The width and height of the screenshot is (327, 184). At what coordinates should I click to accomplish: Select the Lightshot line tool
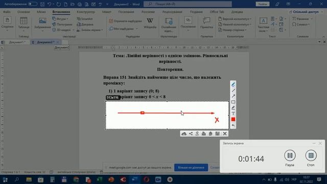[x=233, y=90]
